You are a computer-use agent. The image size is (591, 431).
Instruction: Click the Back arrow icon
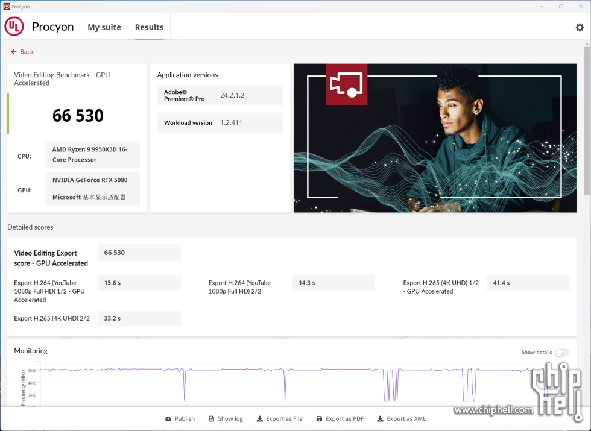[13, 52]
